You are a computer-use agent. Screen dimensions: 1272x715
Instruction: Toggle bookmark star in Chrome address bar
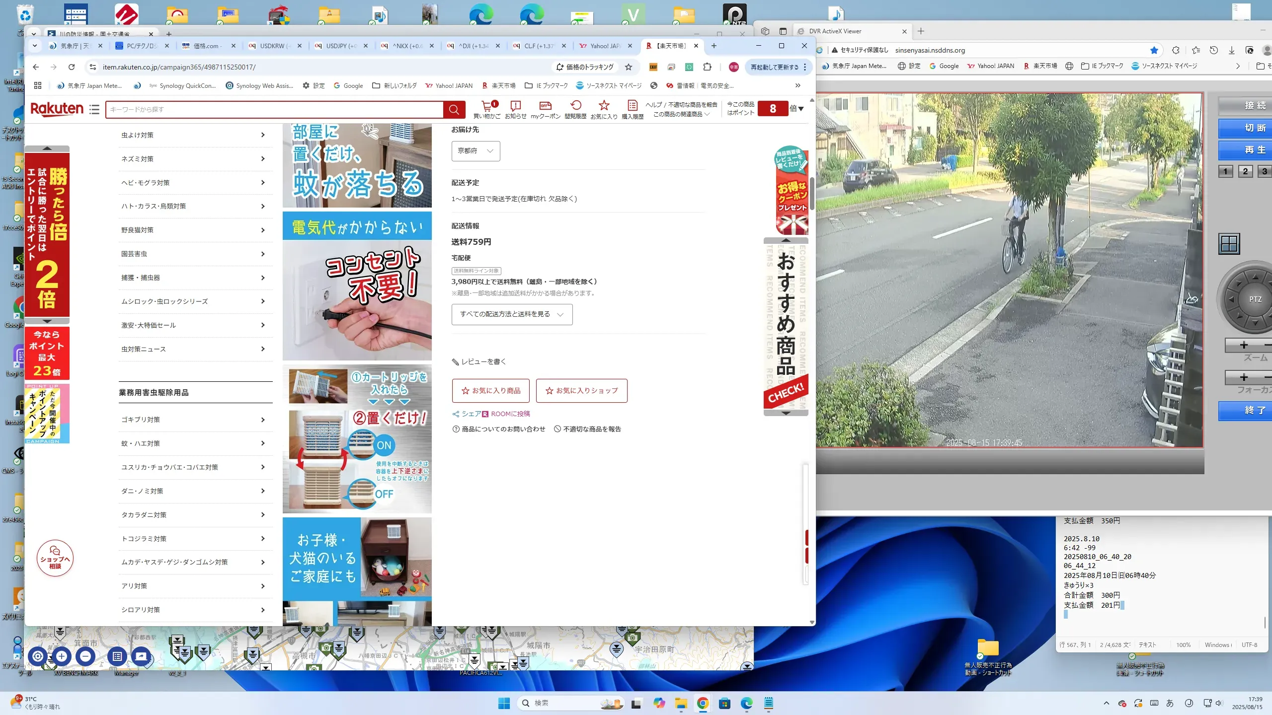(x=629, y=67)
